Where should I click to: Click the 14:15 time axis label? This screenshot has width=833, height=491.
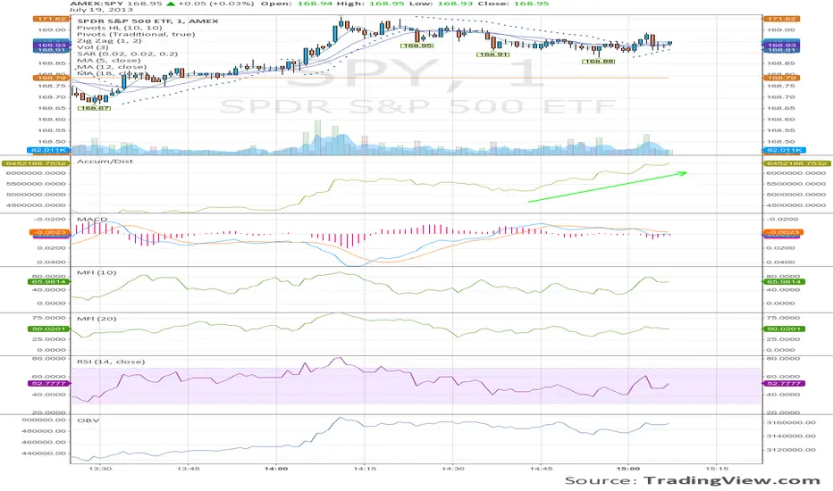point(365,469)
